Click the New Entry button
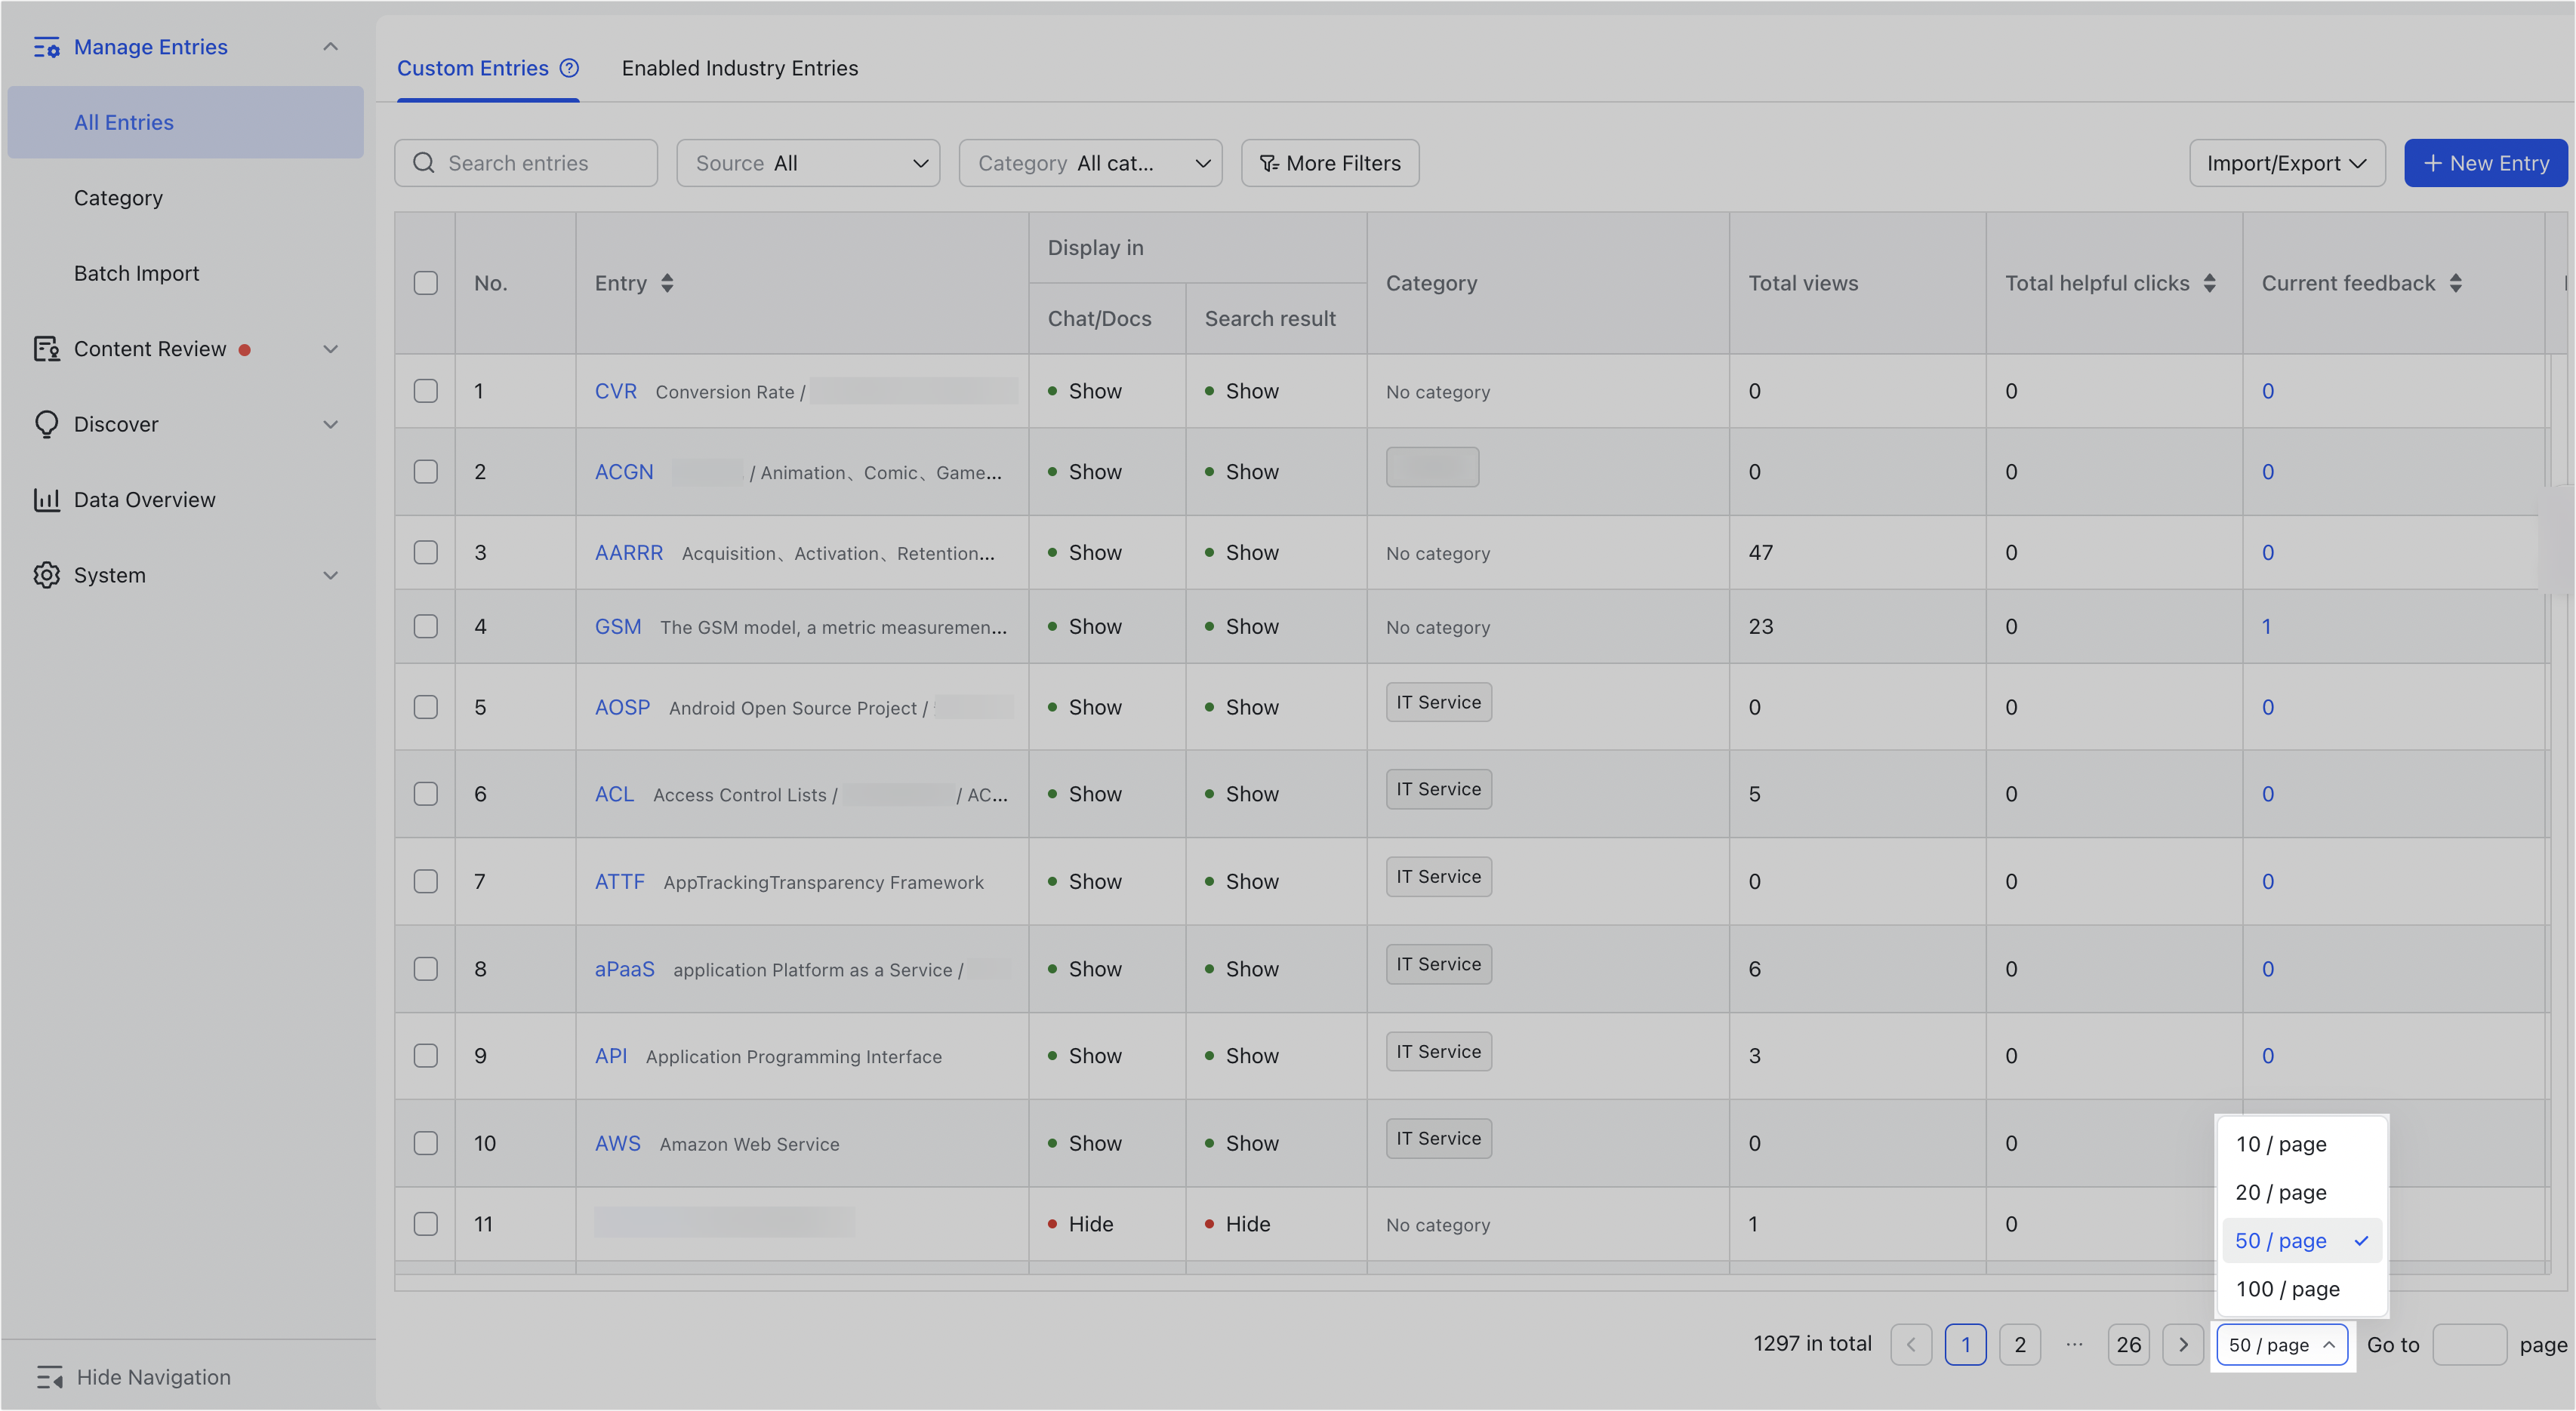The image size is (2576, 1411). tap(2486, 162)
